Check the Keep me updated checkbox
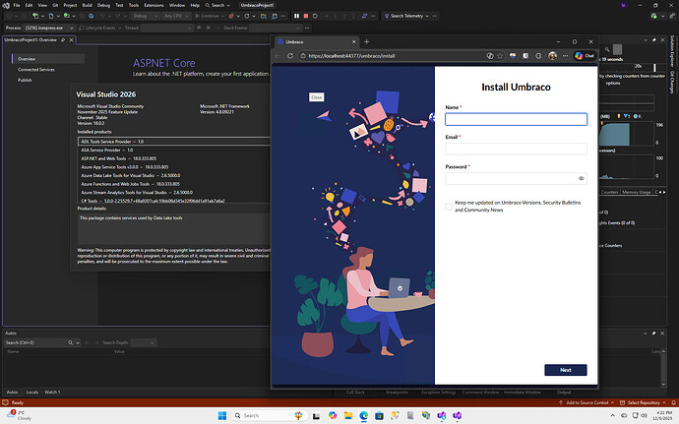The image size is (679, 424). click(449, 207)
